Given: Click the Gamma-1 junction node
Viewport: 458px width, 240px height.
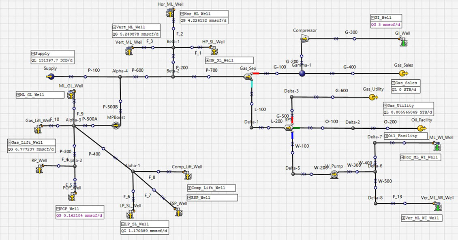Looking at the screenshot, I should (x=302, y=73).
